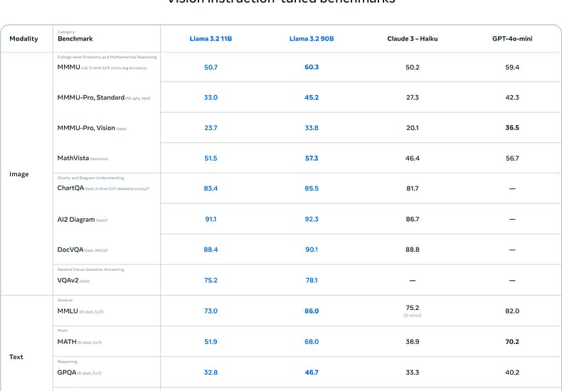Click the 60.3 MMMU score for Llama 90B
This screenshot has width=562, height=391.
tap(312, 67)
